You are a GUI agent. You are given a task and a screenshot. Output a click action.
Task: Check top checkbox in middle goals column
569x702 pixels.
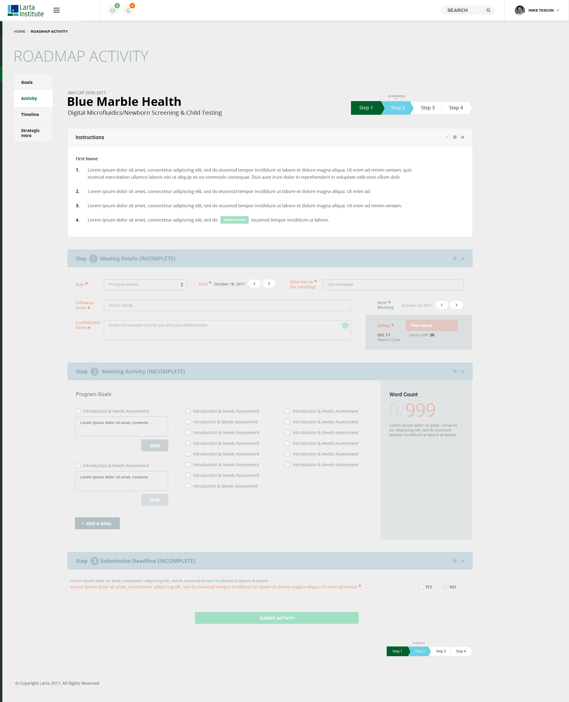coord(188,411)
